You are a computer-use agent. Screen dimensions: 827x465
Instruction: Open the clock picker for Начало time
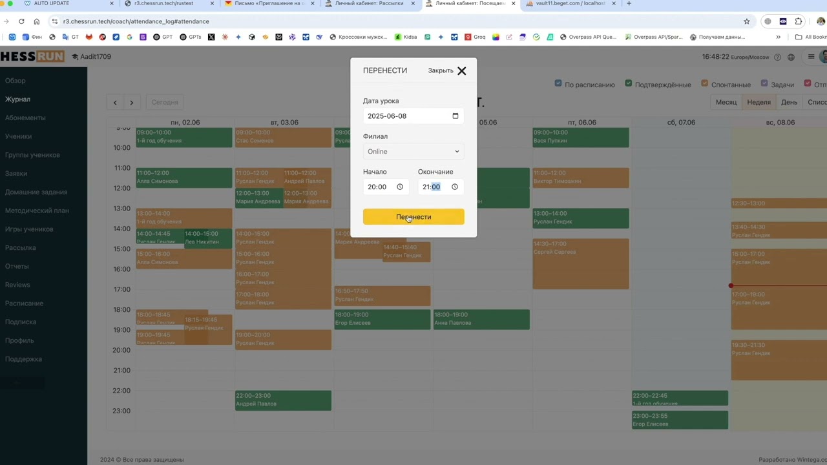[x=400, y=187]
